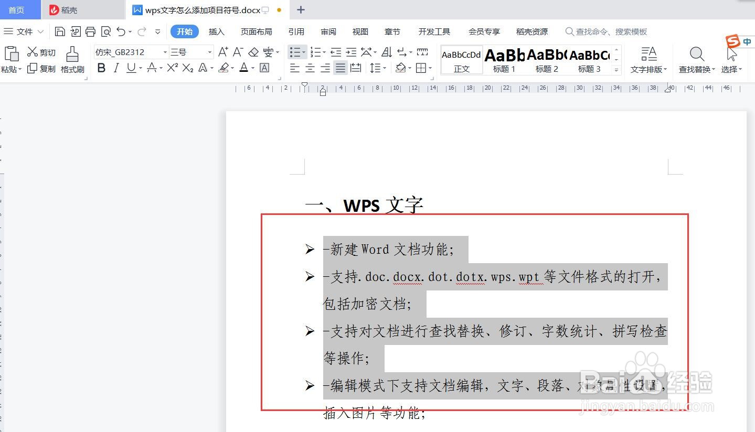Apply the 剪切 cut command
Viewport: 755px width, 432px height.
click(40, 51)
